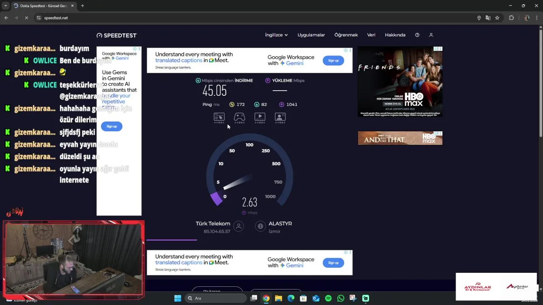543x305 pixels.
Task: Click the download latency icon showing 82
Action: point(257,105)
